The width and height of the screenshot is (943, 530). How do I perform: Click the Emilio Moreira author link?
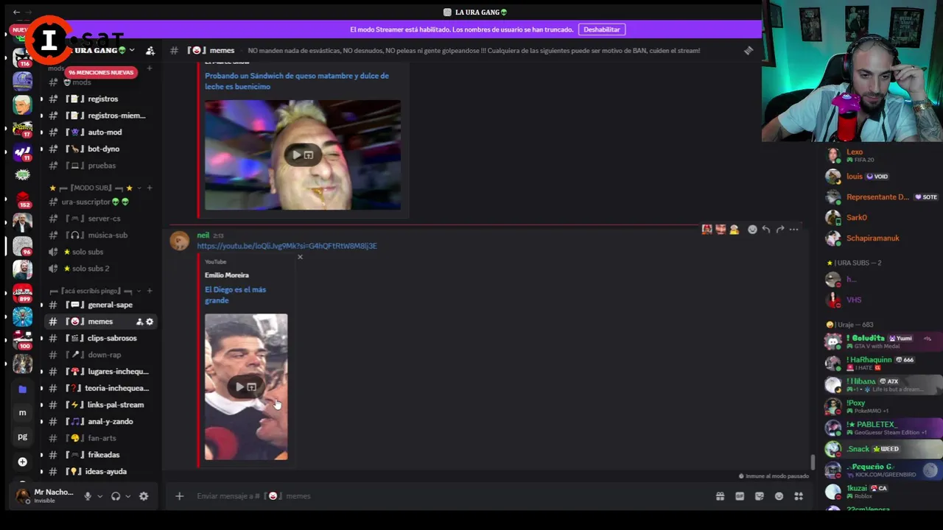coord(227,275)
